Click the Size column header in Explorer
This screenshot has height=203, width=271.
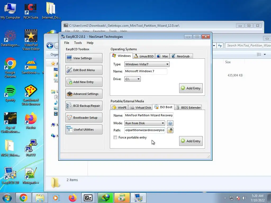(228, 62)
